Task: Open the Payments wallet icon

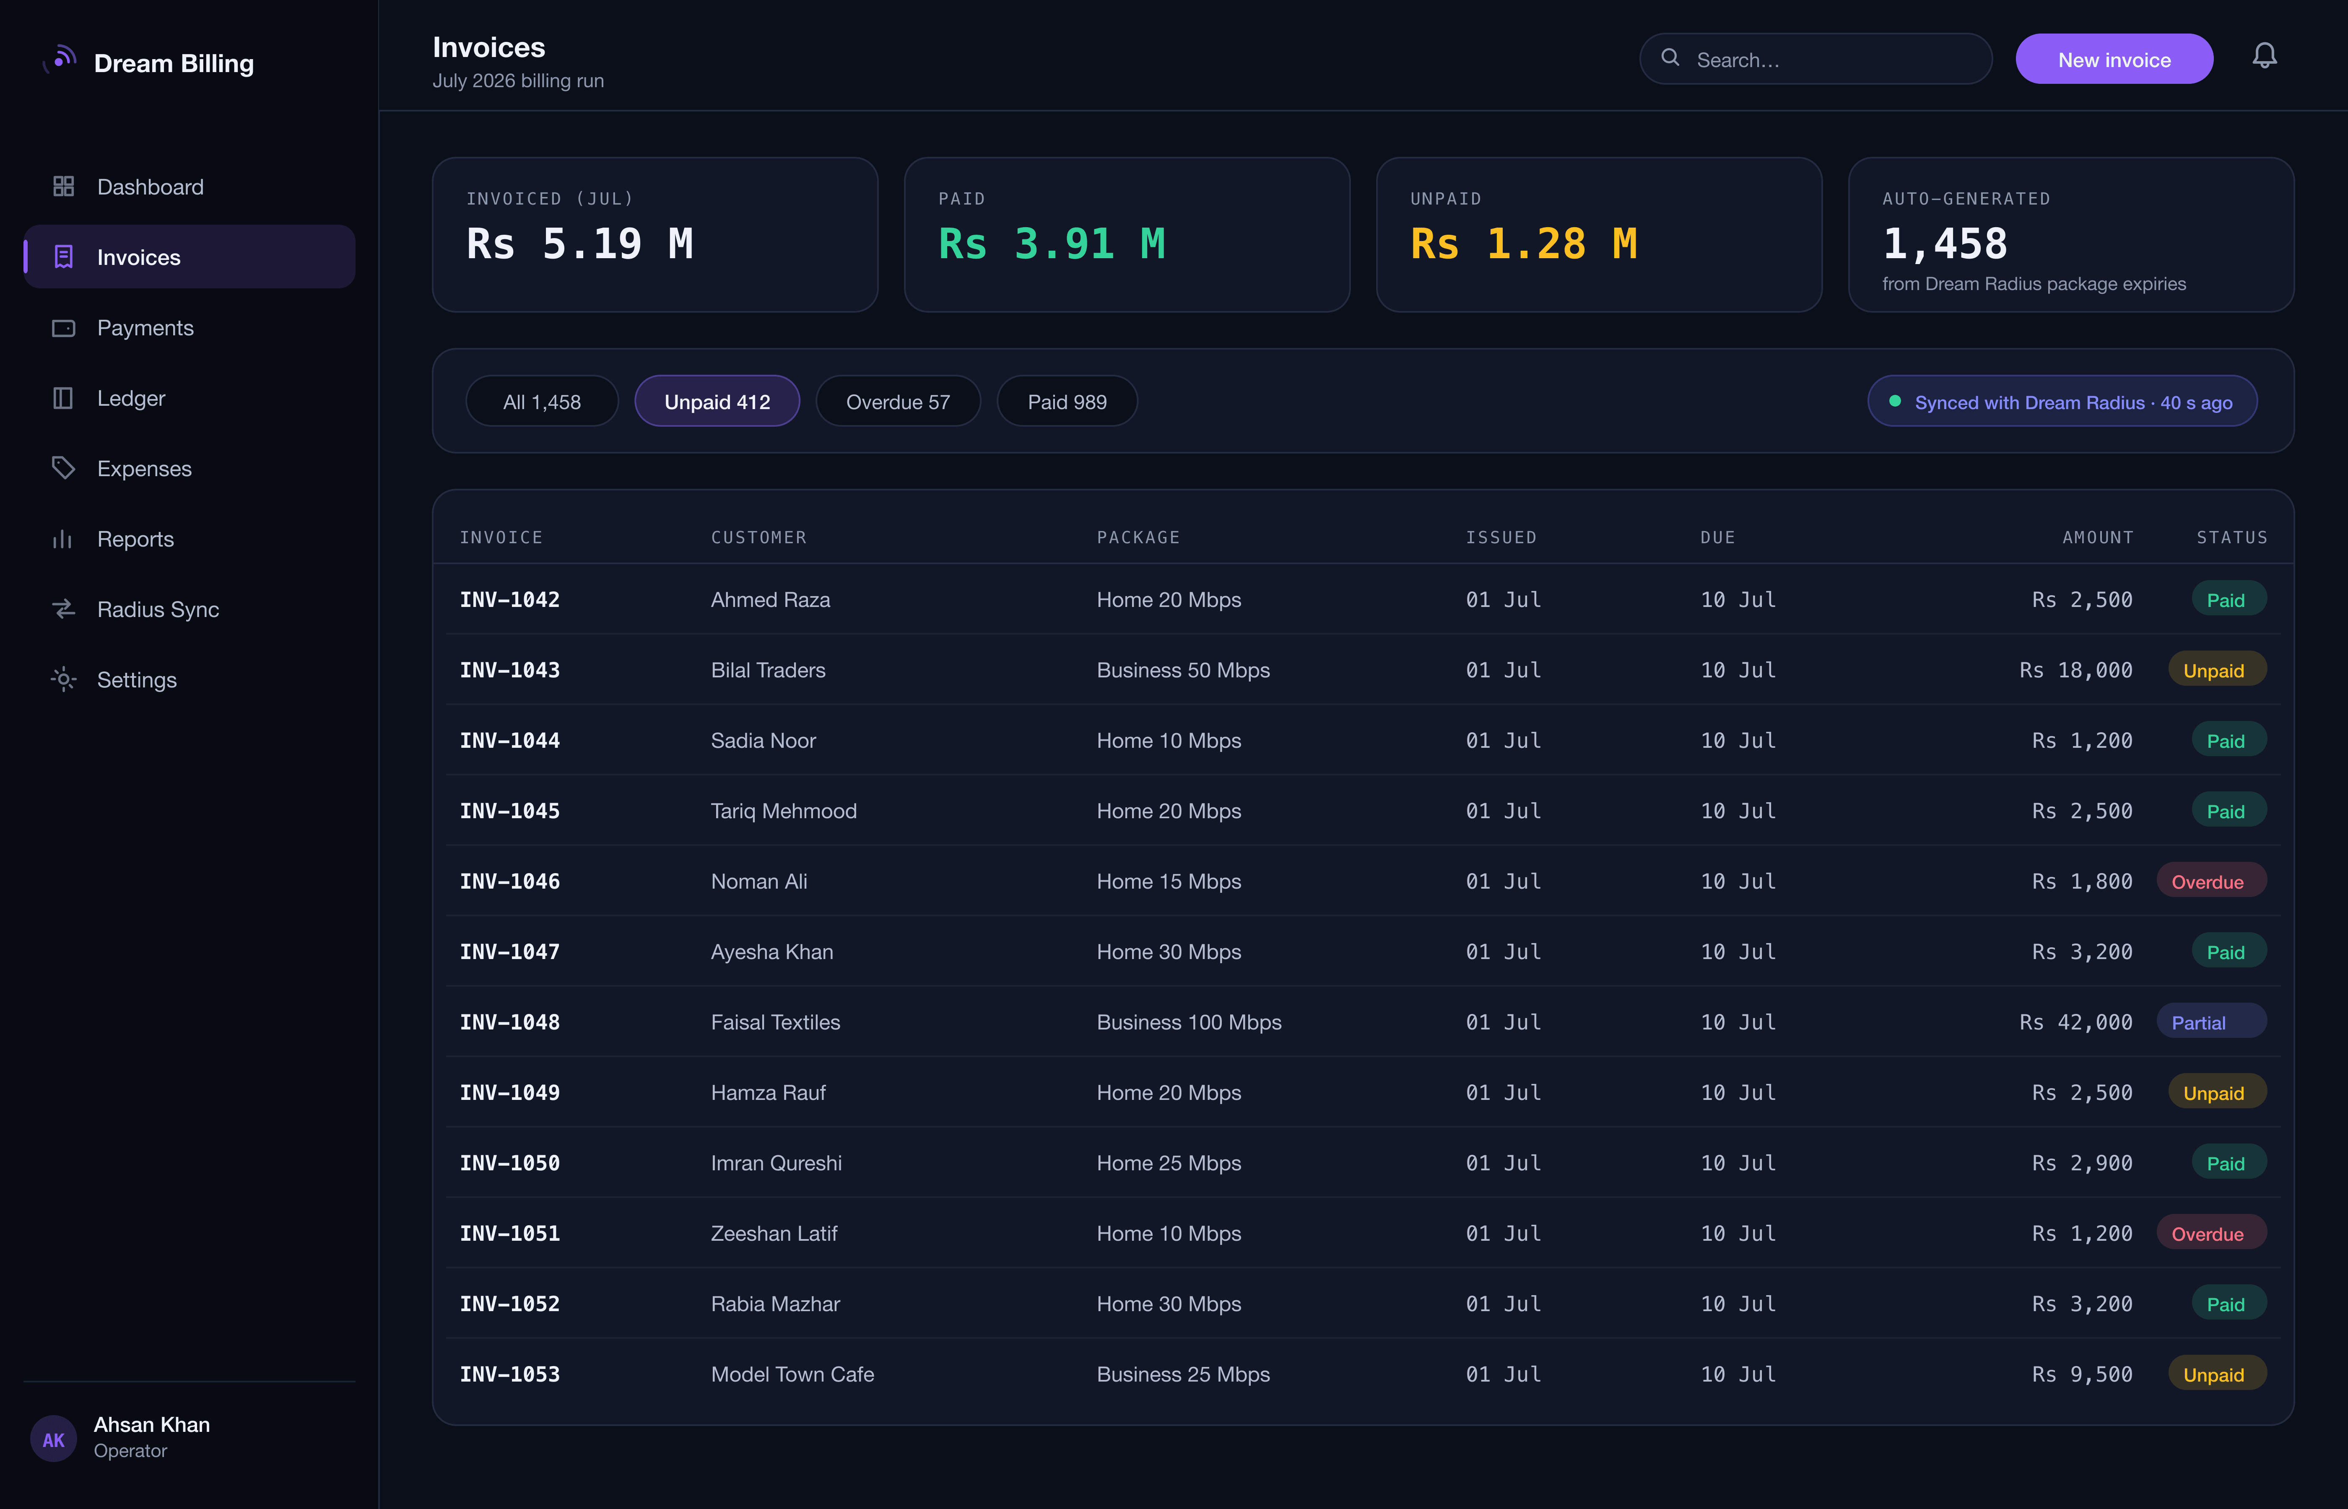Action: [64, 327]
